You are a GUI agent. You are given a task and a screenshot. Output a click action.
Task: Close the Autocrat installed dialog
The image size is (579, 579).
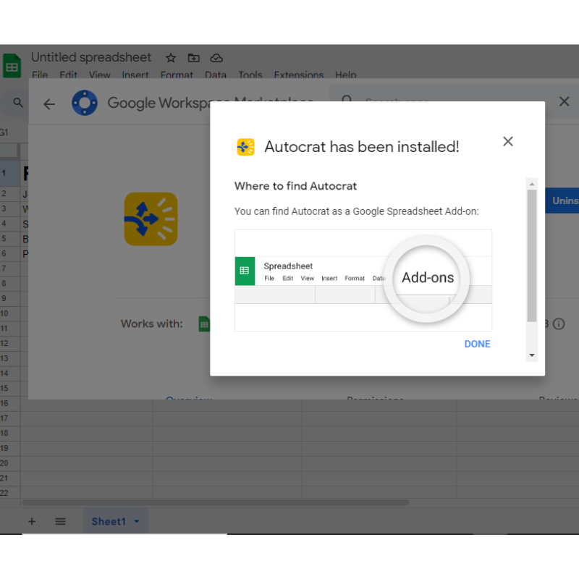pos(508,141)
